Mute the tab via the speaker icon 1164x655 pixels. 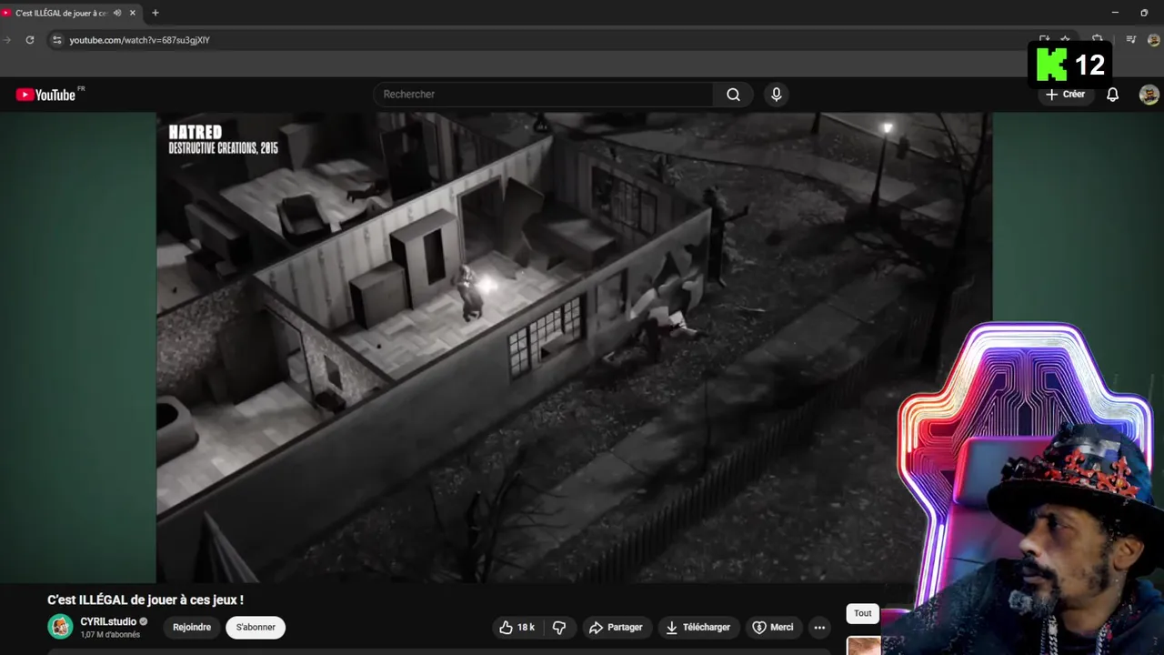pos(117,13)
